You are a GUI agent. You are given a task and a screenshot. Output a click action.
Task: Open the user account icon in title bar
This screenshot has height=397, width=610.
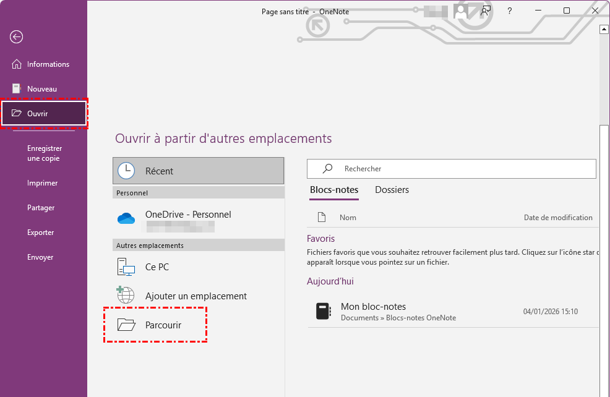coord(460,11)
